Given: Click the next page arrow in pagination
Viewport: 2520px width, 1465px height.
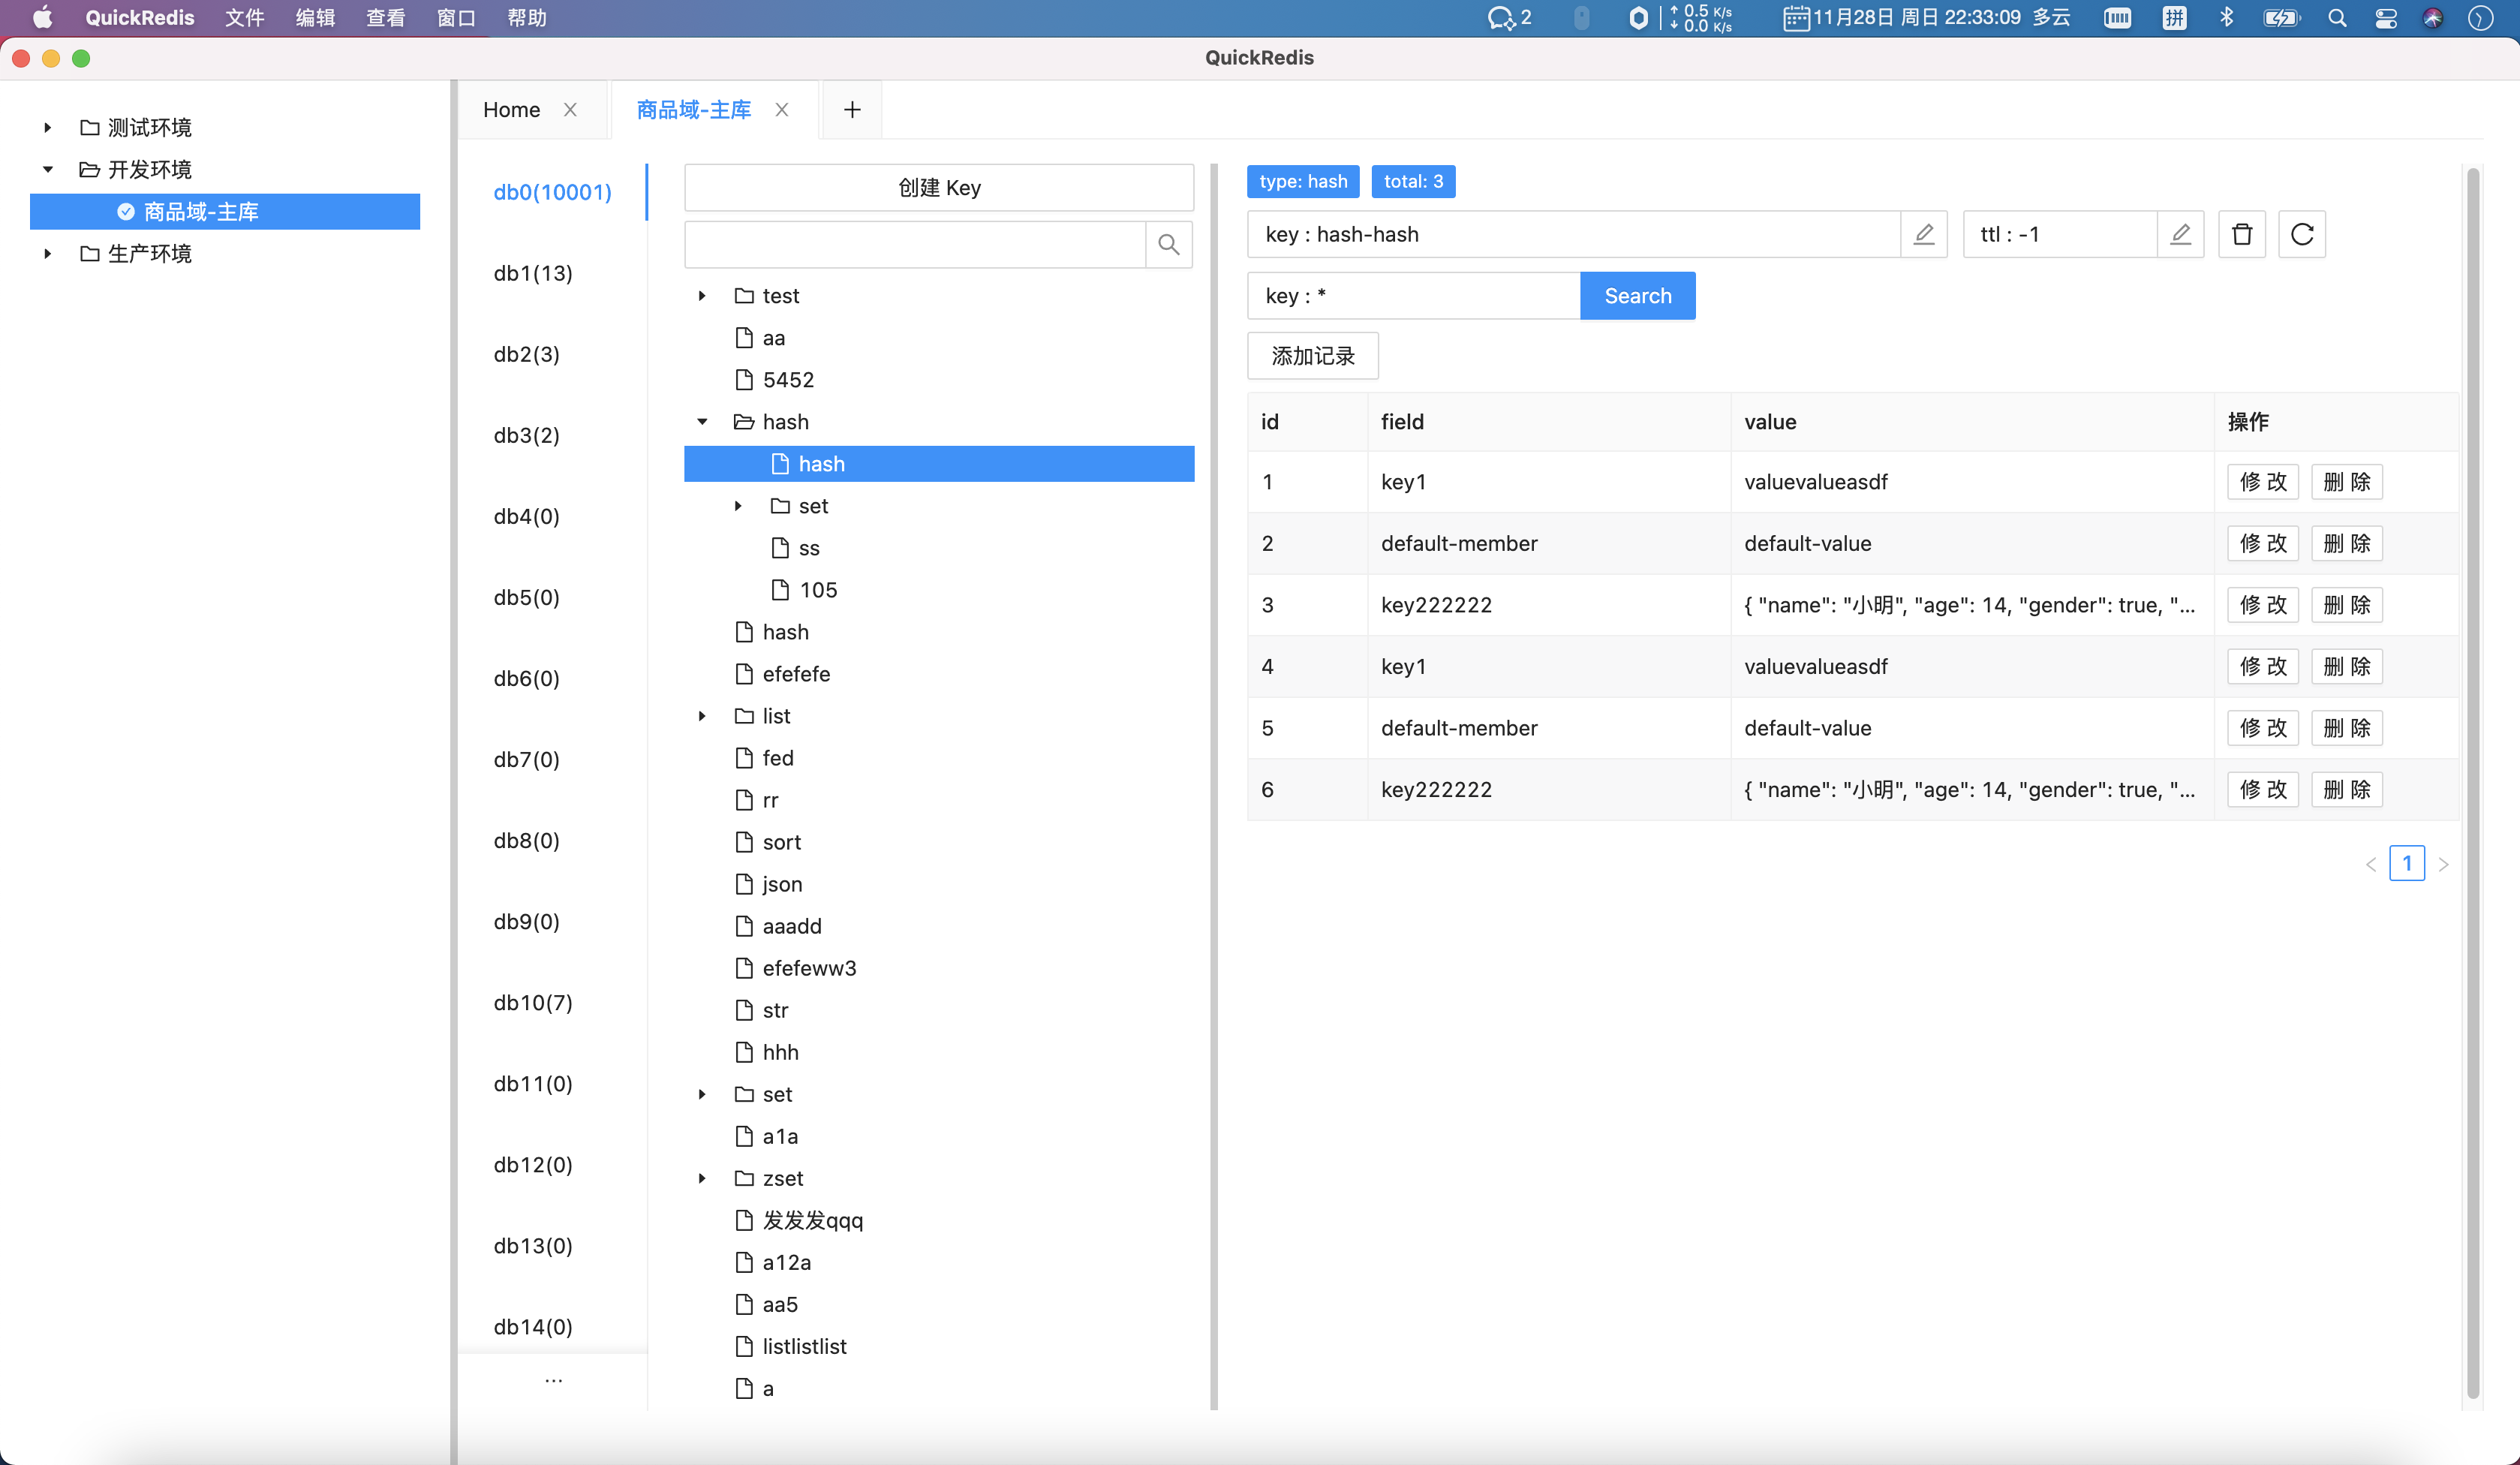Looking at the screenshot, I should [x=2443, y=864].
